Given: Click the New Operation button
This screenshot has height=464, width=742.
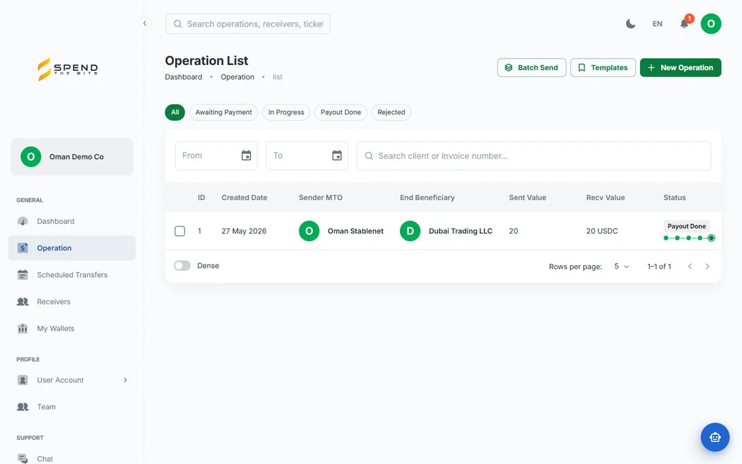Looking at the screenshot, I should [681, 67].
